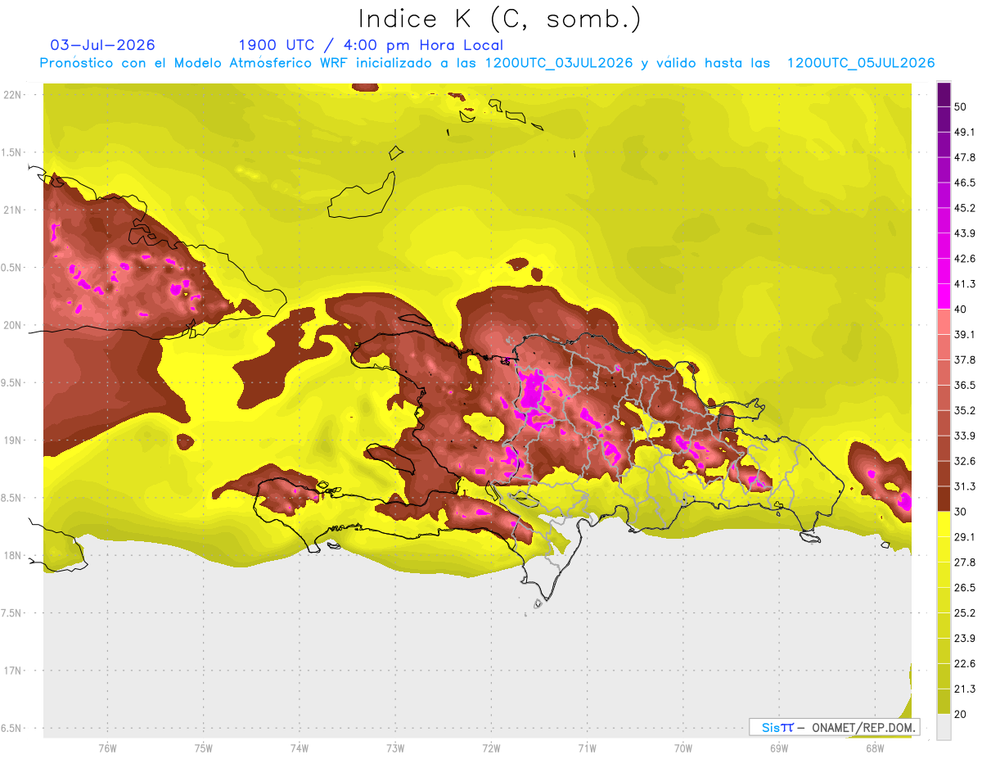Image resolution: width=982 pixels, height=759 pixels.
Task: Click the colorbar label "31.3"
Action: tap(965, 486)
